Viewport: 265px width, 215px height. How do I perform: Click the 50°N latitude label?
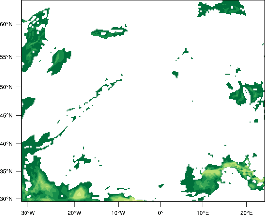click(x=6, y=87)
